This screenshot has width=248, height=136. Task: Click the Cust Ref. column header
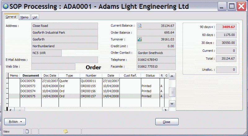[x=130, y=76]
